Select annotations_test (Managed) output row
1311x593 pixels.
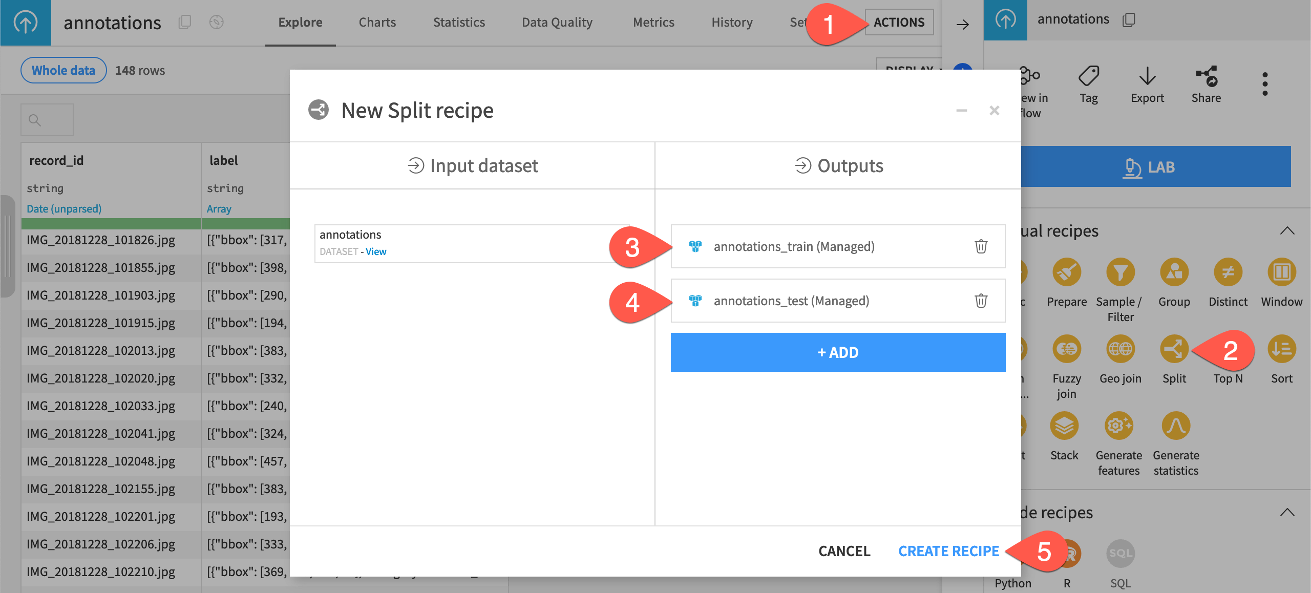[838, 301]
